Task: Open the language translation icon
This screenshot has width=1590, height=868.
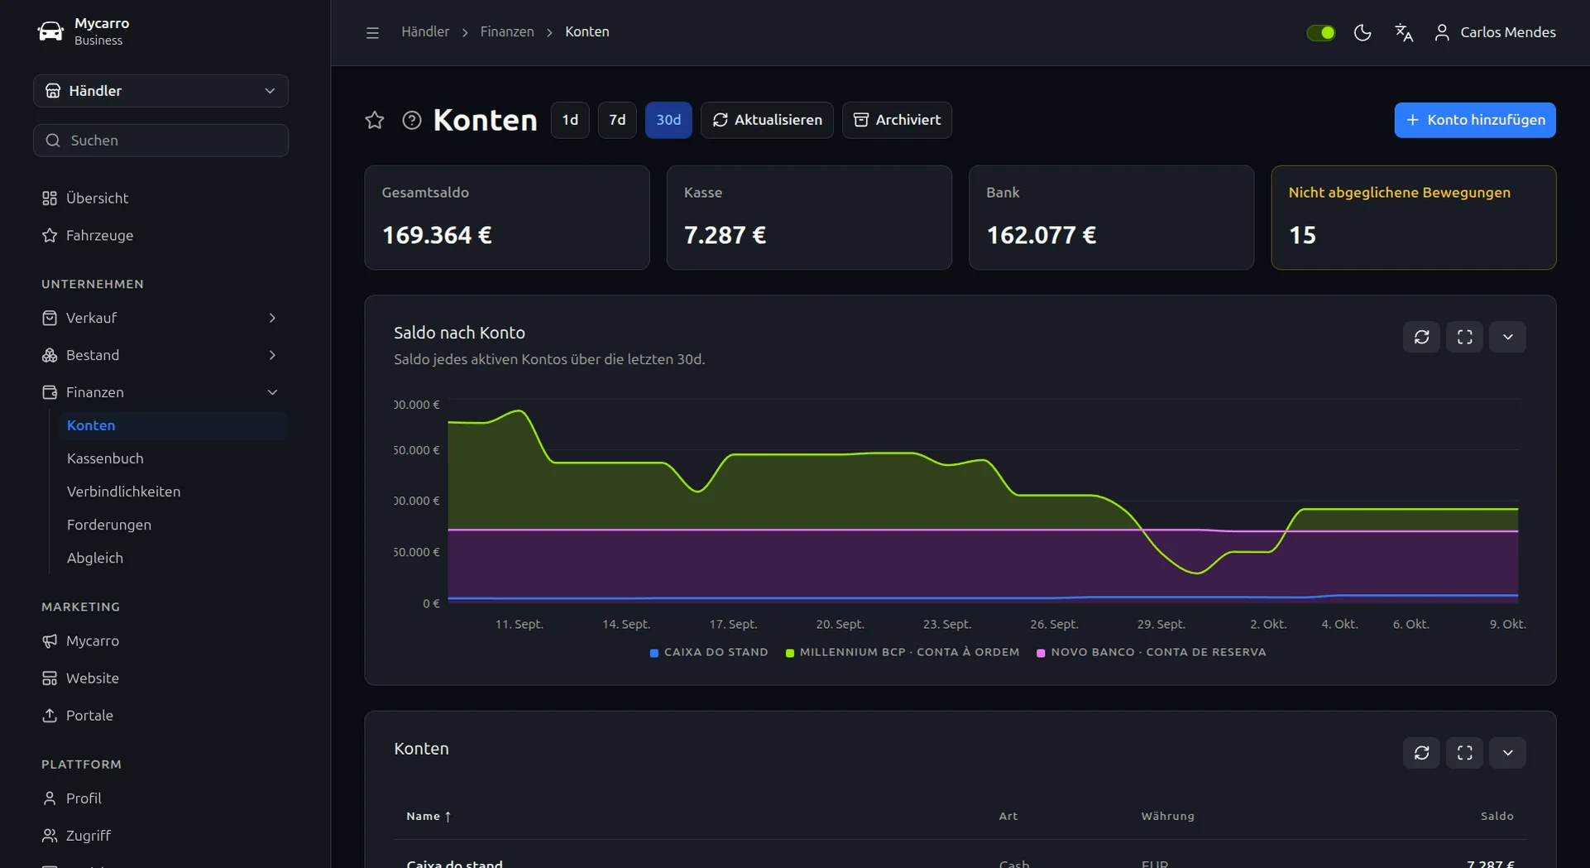Action: click(1404, 32)
